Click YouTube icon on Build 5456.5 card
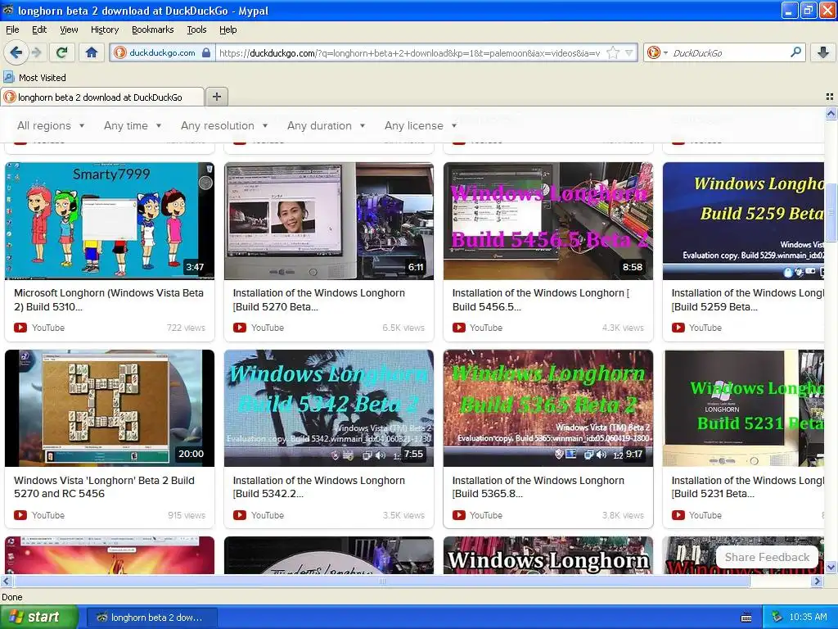Screen dimensions: 838x629 pos(458,328)
